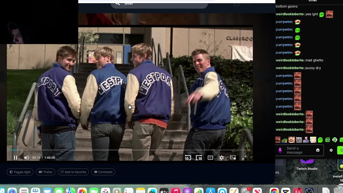Viewport: 343px width, 193px height.
Task: Rewind 10 seconds in the player
Action: coord(188,158)
